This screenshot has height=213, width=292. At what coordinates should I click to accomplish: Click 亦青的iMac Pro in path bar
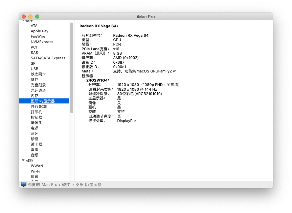42,184
